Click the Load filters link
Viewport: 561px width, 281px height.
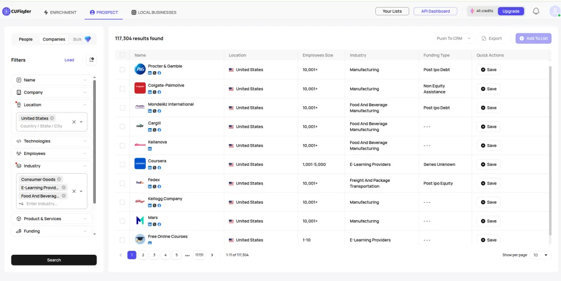point(70,60)
